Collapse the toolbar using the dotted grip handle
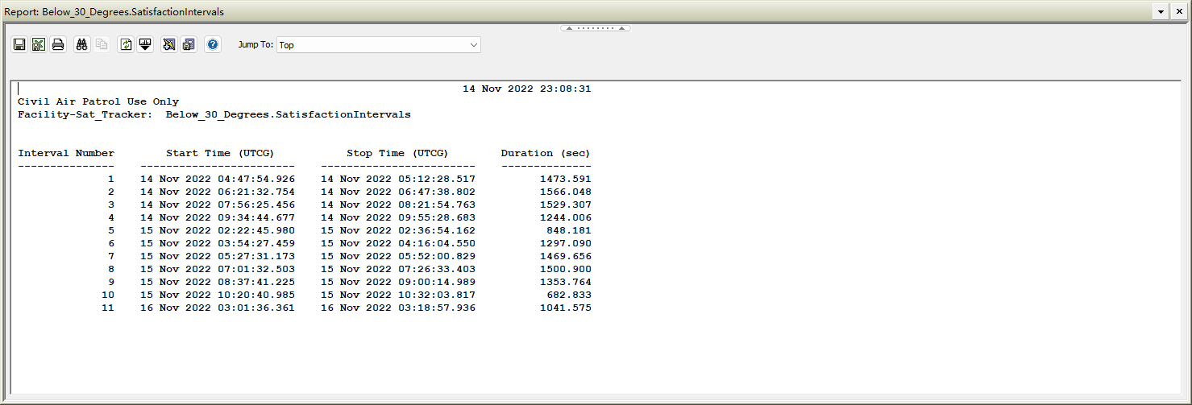Screen dimensions: 1192x405 click(596, 28)
